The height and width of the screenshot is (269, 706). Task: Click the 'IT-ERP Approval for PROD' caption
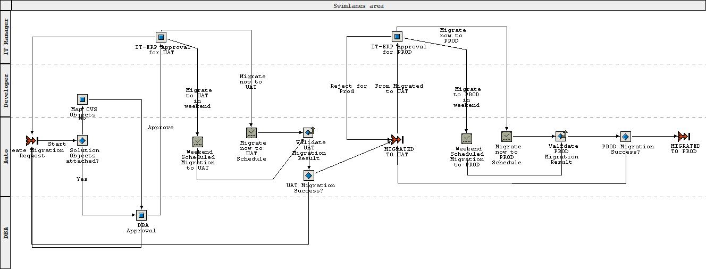point(398,49)
